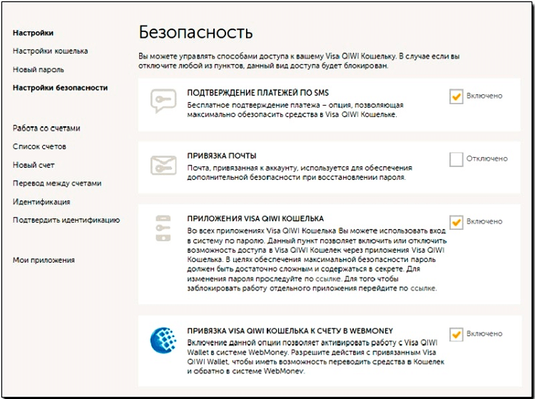Viewport: 535px width, 399px height.
Task: Follow the password change ссылке link
Action: (327, 279)
